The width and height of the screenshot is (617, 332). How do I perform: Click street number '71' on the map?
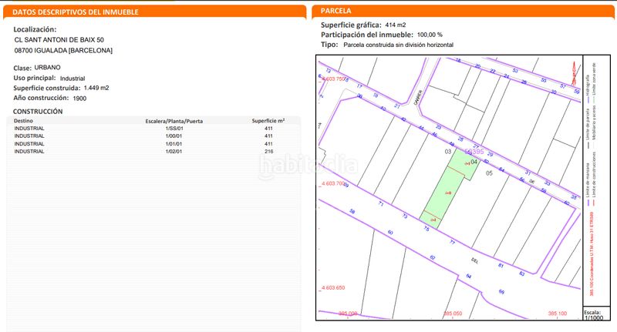pyautogui.click(x=381, y=203)
